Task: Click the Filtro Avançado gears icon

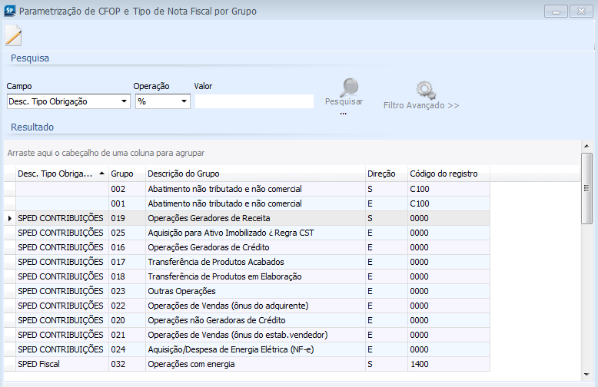Action: (424, 91)
